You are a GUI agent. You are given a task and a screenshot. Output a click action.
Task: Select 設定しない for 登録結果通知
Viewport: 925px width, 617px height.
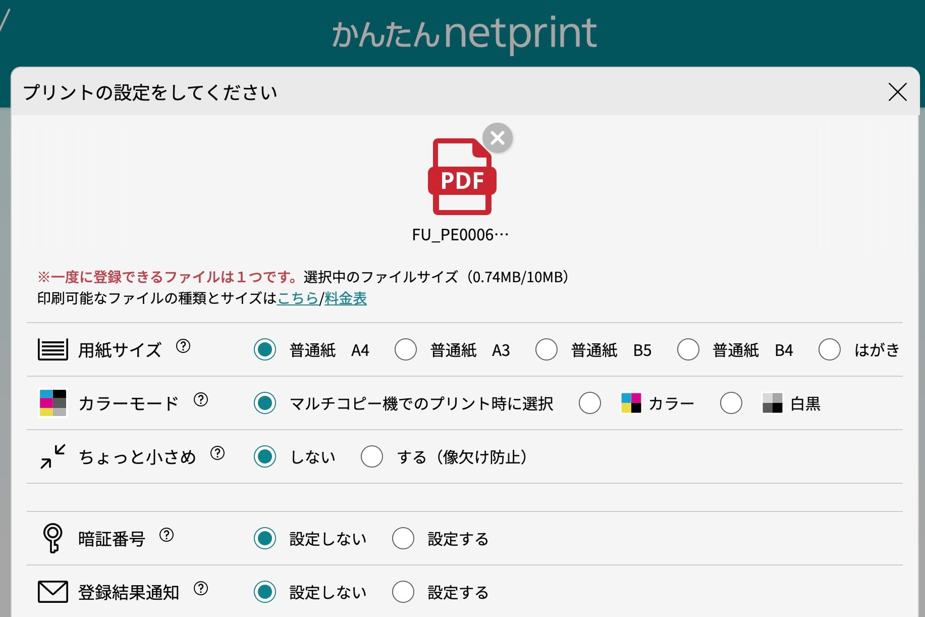coord(265,592)
